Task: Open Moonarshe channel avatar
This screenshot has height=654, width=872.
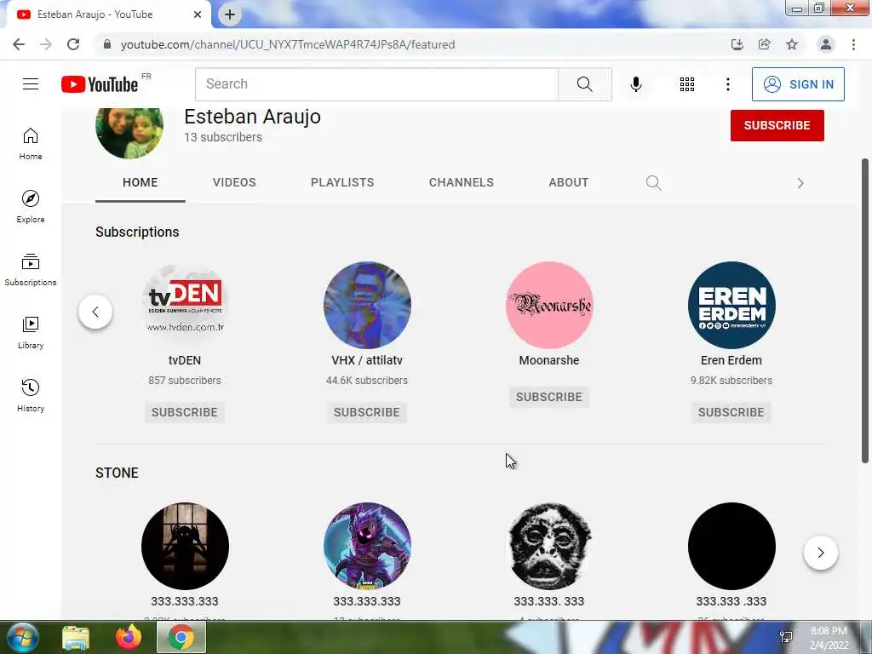Action: click(x=549, y=306)
